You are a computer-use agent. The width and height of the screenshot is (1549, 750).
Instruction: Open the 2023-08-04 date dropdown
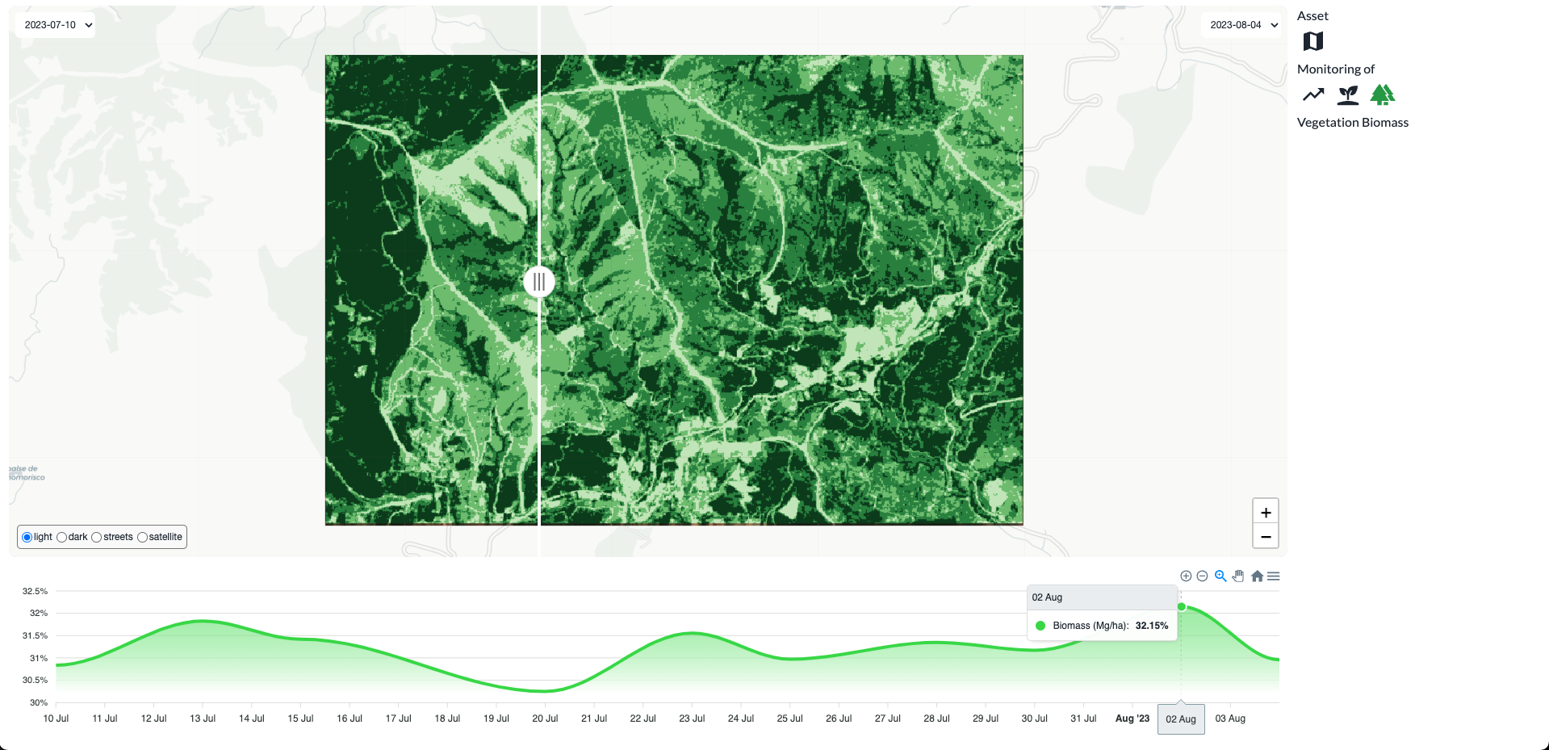click(x=1241, y=25)
